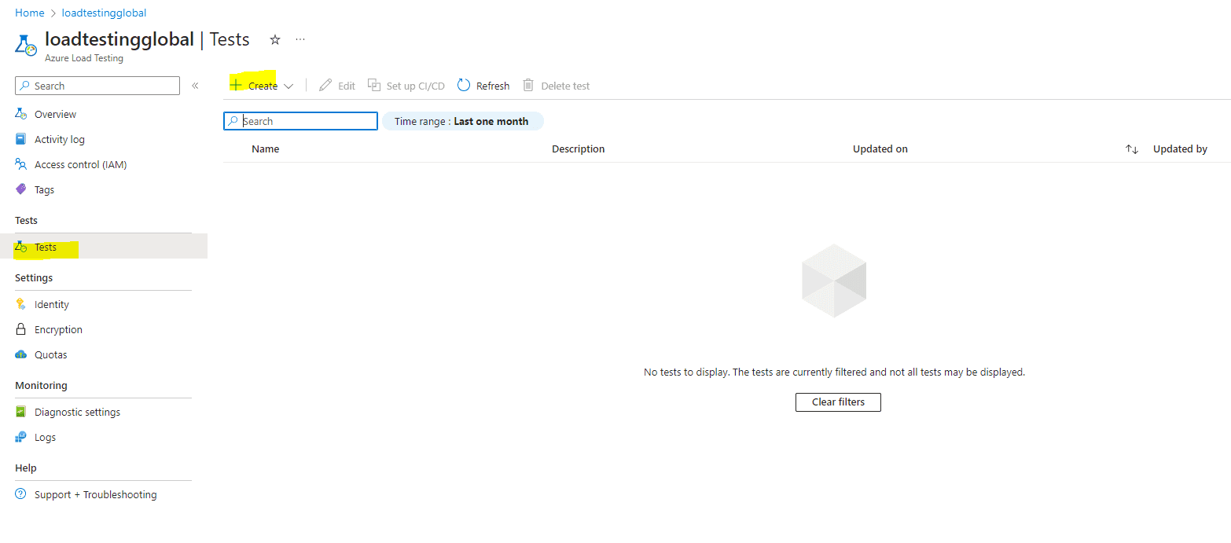Click the Tests flask icon in sidebar

coord(21,247)
